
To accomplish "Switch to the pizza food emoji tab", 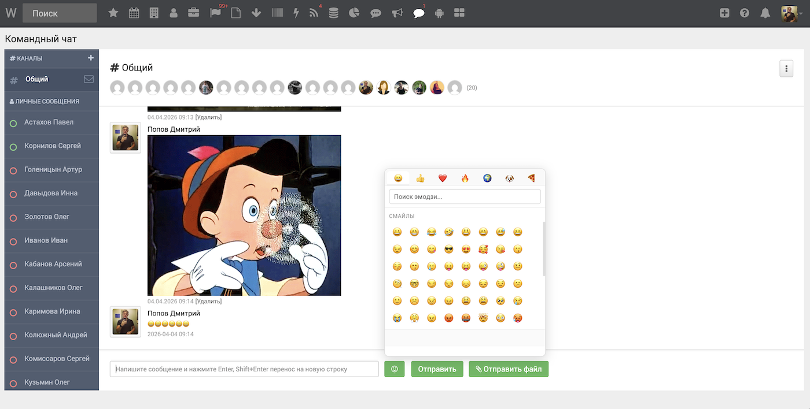I will [x=531, y=178].
